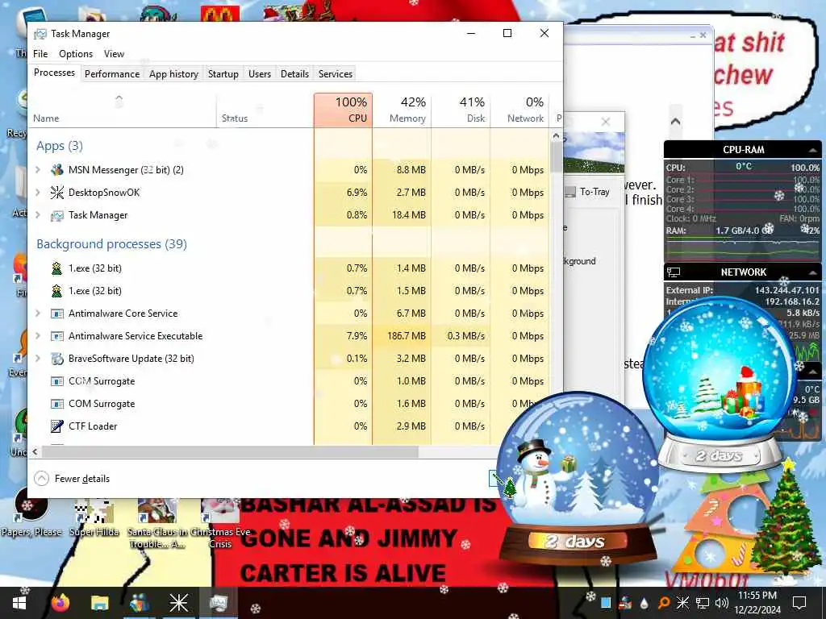The width and height of the screenshot is (826, 619).
Task: Click the horizontal scrollbar of process list
Action: (230, 451)
